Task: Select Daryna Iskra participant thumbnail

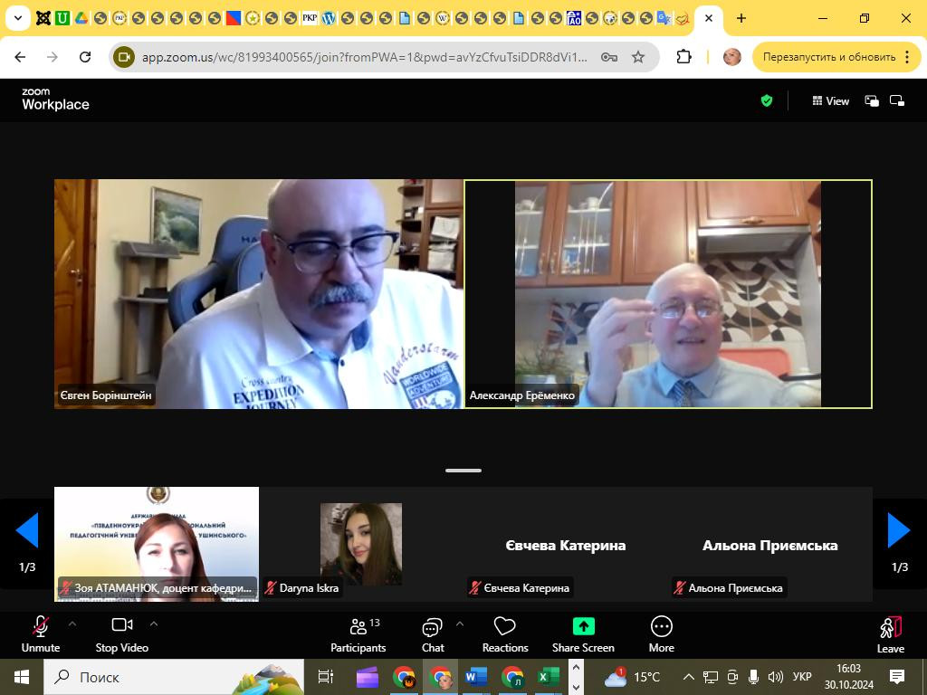Action: point(361,544)
